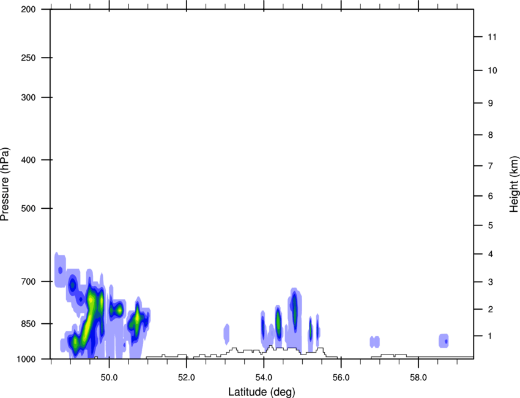
Task: Click the 'Height (km)' axis title
Action: click(514, 184)
